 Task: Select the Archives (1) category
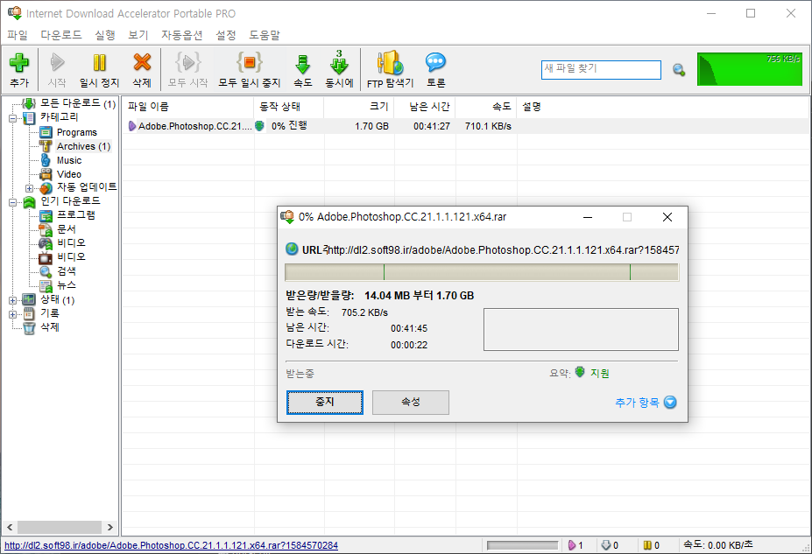coord(83,146)
